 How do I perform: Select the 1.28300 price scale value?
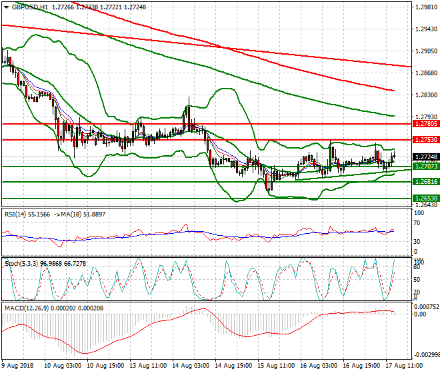426,95
